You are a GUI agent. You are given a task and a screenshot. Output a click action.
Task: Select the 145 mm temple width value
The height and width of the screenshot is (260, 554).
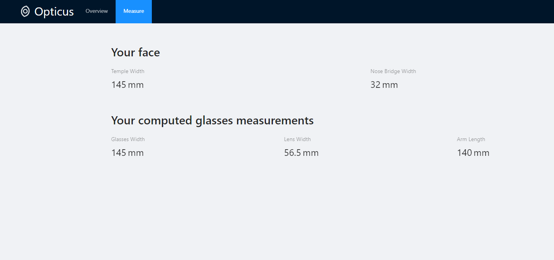pyautogui.click(x=127, y=85)
